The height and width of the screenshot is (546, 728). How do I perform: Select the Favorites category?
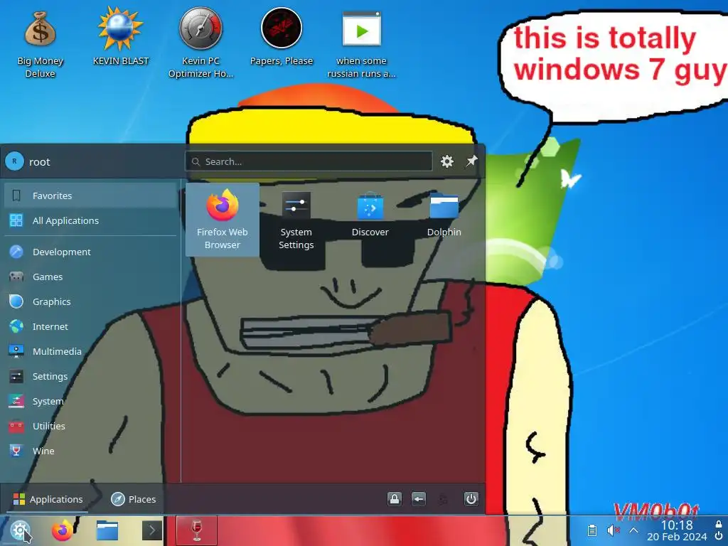click(x=90, y=196)
